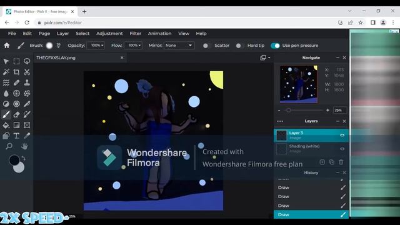
Task: Click the Navigate zoom slider handle
Action: [x=289, y=110]
